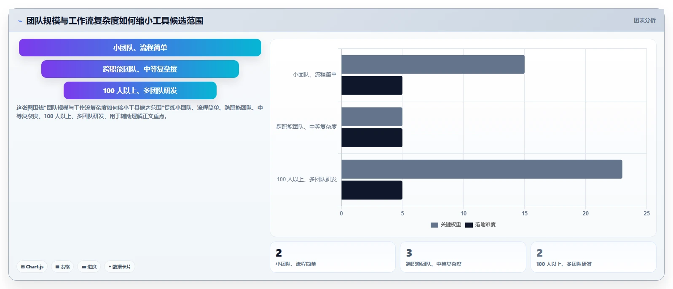Toggle the 落地难度 legend swatch
Screen dimensions: 673x289
(469, 225)
